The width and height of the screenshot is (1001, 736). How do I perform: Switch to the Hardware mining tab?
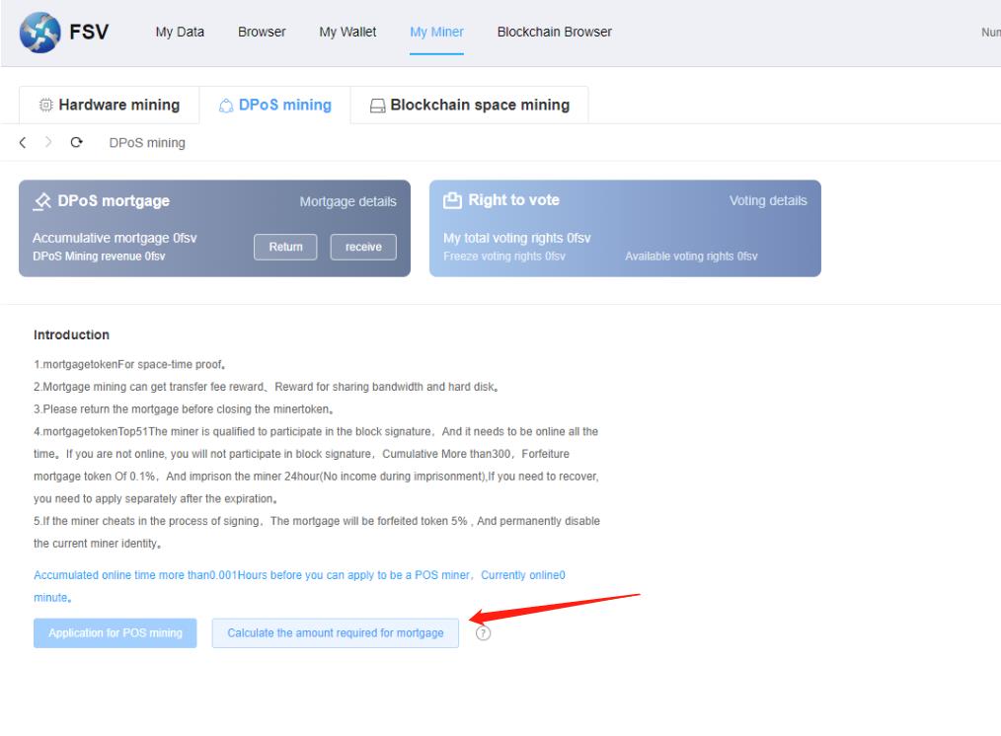(x=110, y=105)
